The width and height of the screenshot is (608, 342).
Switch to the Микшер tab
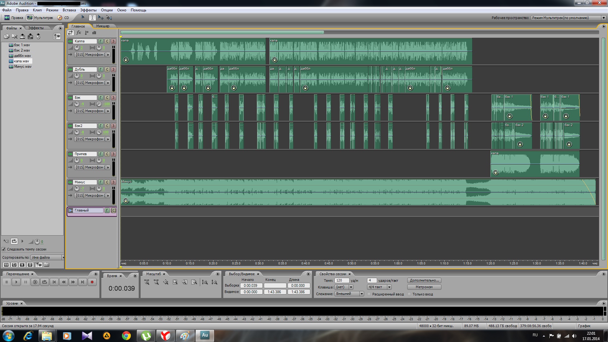[103, 26]
